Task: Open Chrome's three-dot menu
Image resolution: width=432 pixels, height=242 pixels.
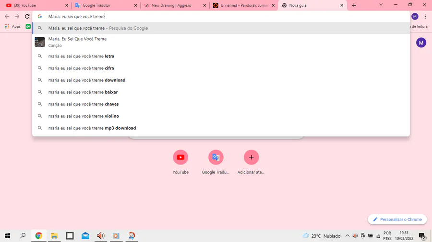Action: point(425,16)
